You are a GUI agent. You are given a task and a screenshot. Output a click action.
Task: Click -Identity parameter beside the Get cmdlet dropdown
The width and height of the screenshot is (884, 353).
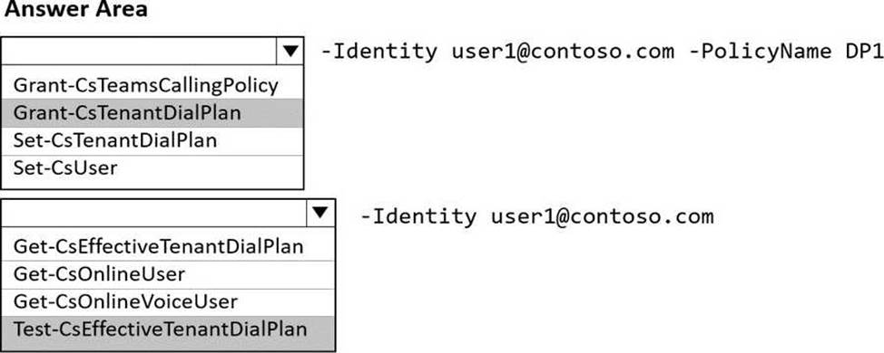pyautogui.click(x=418, y=215)
